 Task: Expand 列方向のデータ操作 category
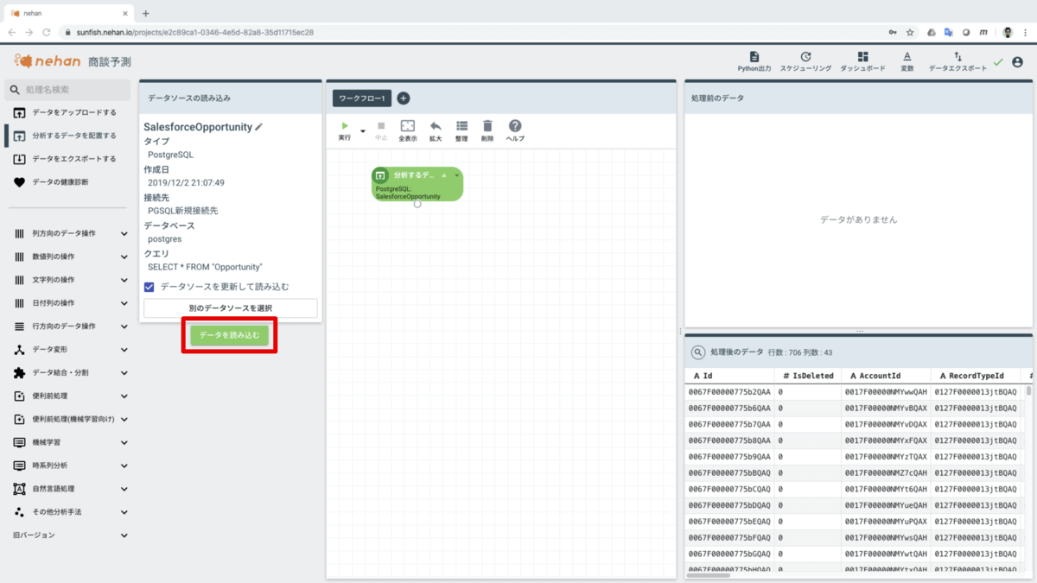pos(71,233)
